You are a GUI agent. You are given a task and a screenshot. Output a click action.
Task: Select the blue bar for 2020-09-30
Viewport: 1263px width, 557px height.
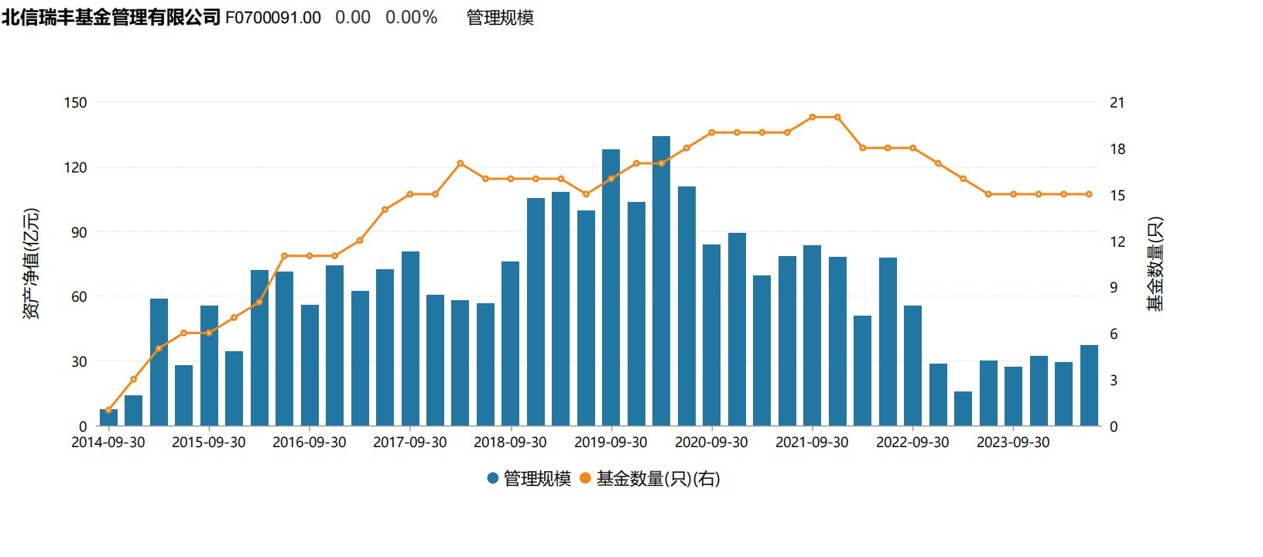(x=711, y=335)
